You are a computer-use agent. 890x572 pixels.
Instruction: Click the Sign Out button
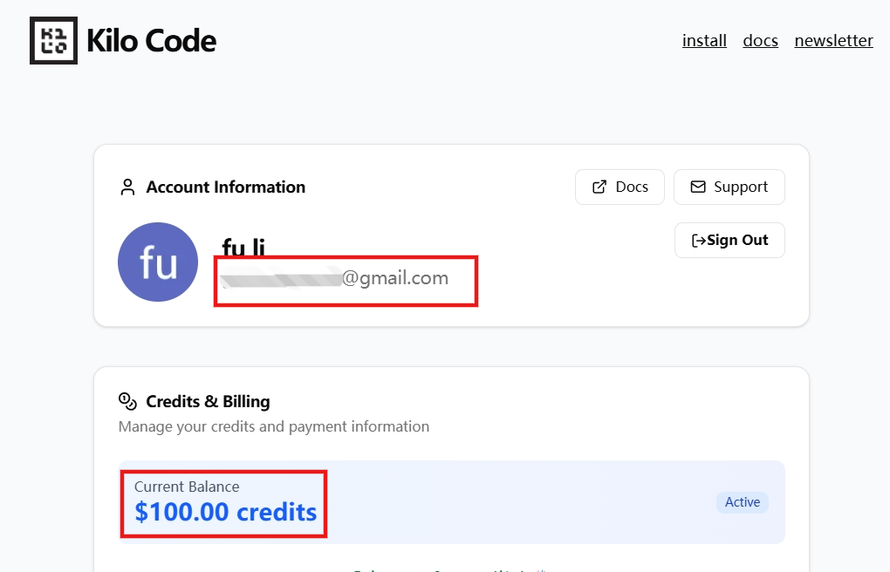coord(729,241)
